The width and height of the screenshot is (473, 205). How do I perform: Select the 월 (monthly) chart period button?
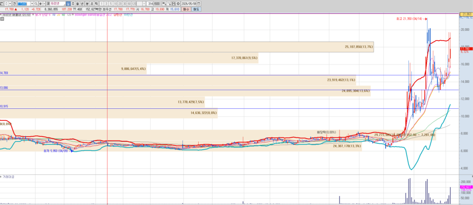tap(78, 4)
